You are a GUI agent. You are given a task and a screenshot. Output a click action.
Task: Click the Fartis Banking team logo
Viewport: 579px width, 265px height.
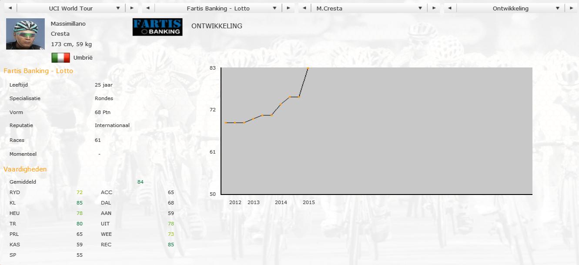click(157, 27)
